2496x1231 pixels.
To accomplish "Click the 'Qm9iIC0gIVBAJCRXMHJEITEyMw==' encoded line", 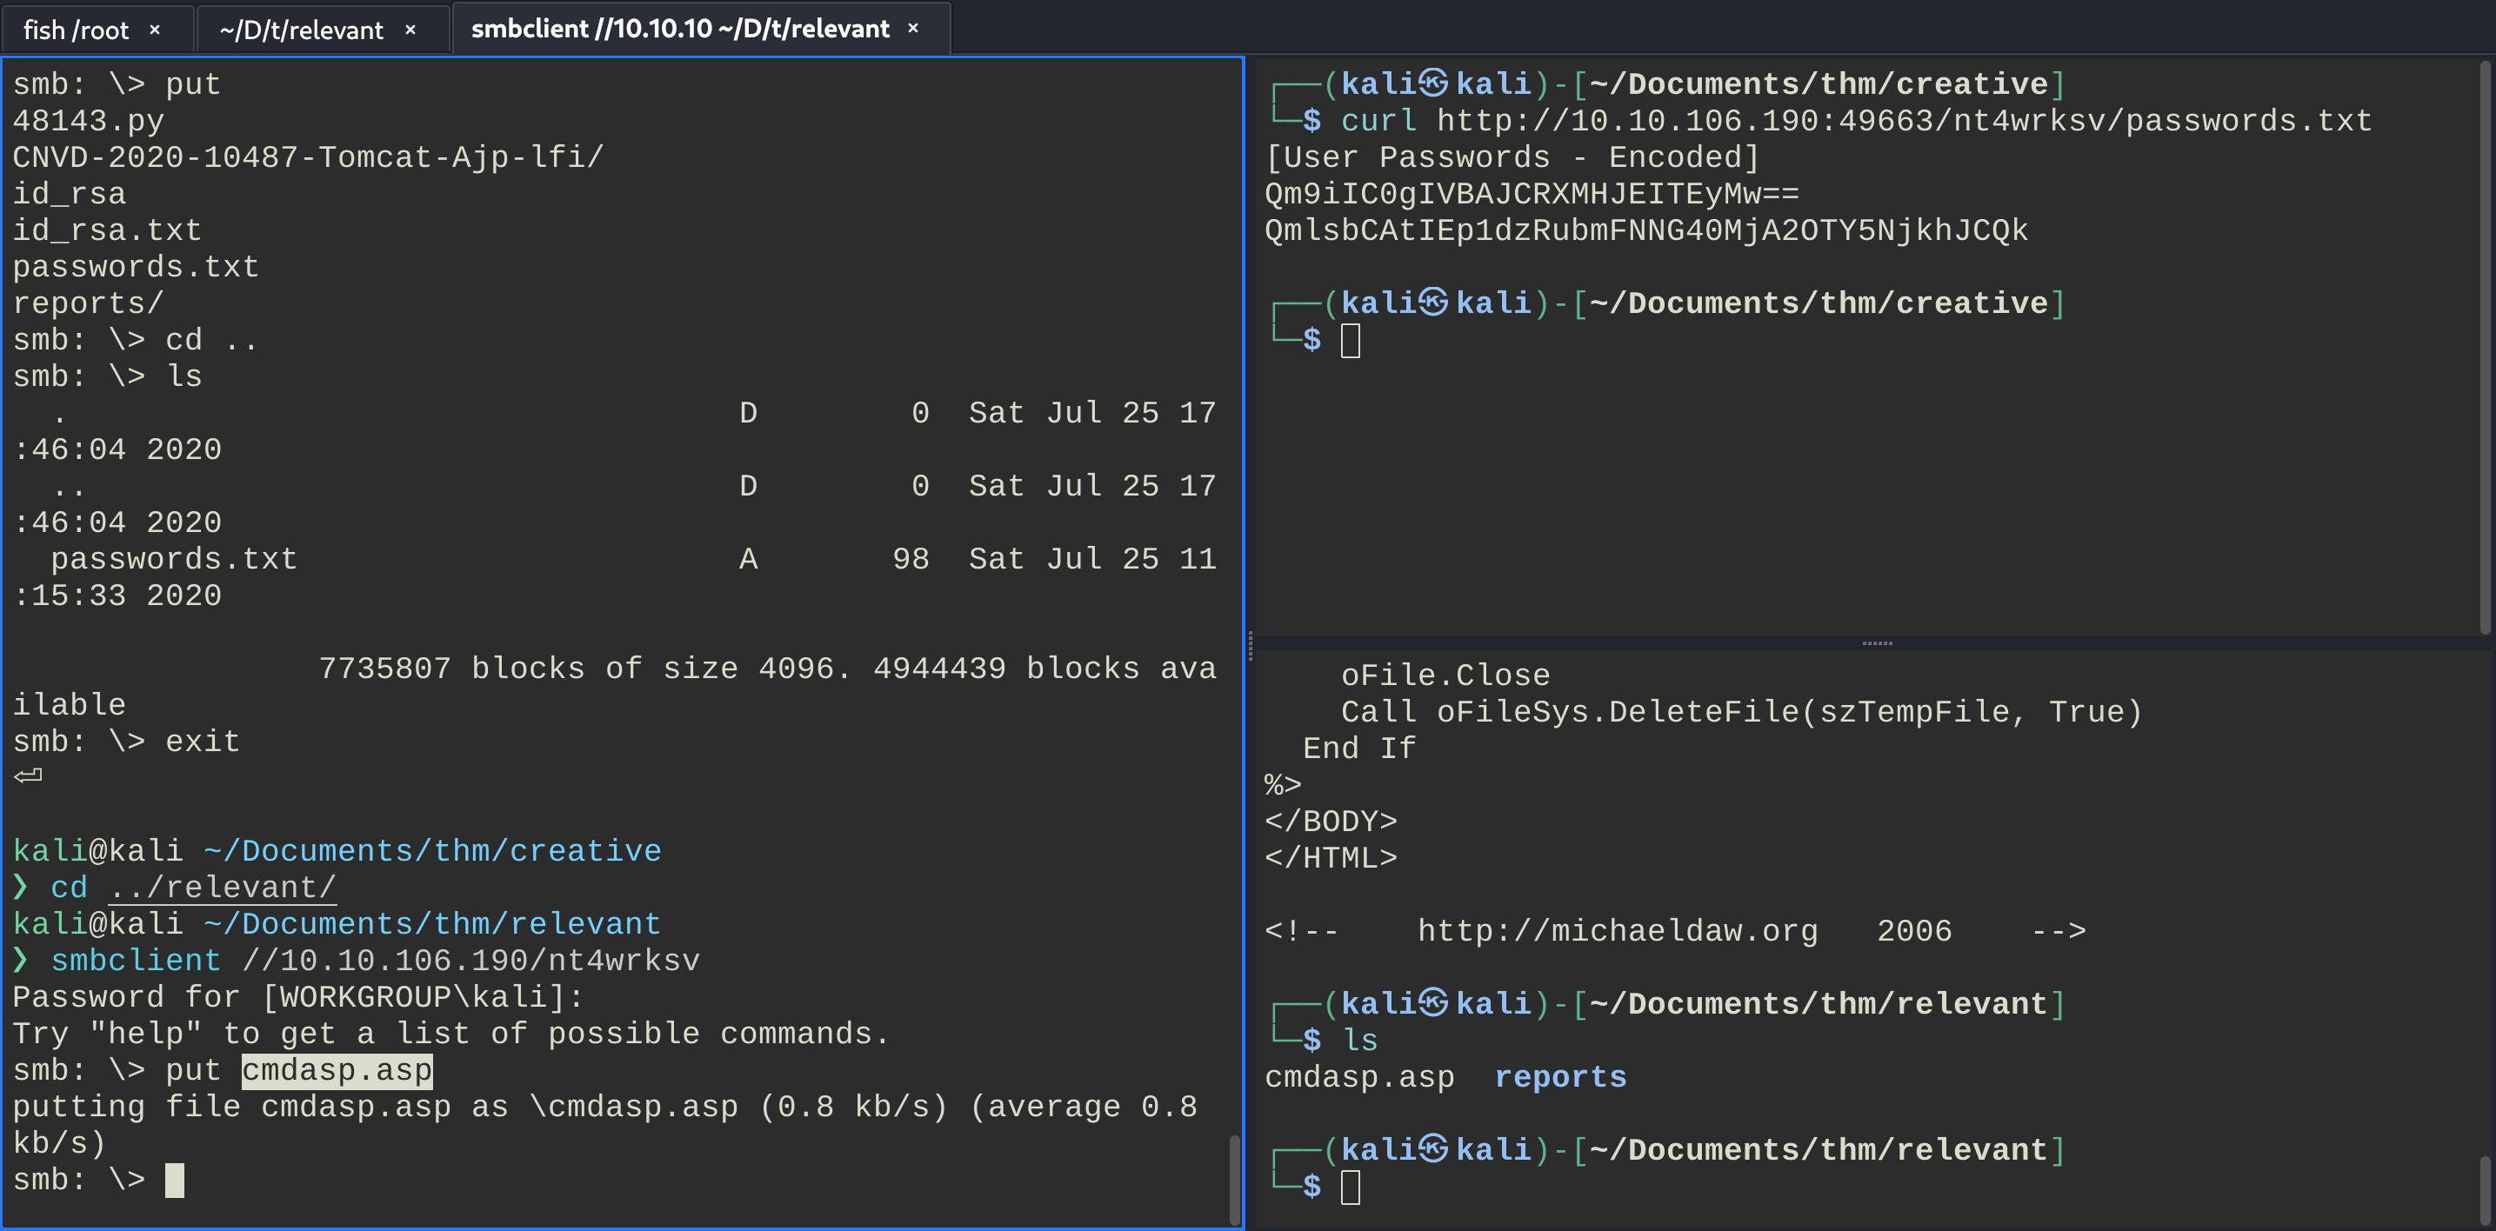I will click(x=1532, y=194).
